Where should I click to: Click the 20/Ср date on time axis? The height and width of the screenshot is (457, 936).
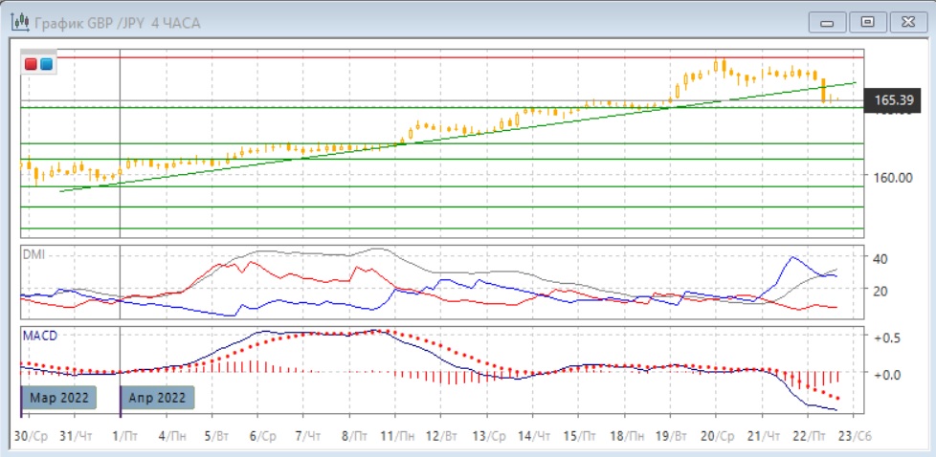[x=715, y=435]
